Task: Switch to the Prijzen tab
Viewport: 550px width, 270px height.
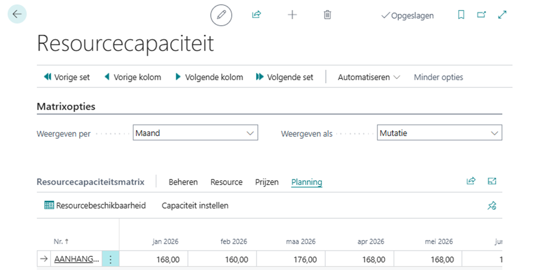Action: click(266, 182)
